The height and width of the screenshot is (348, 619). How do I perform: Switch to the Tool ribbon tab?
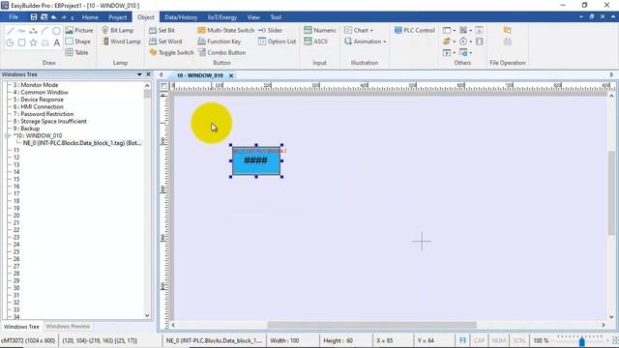click(x=276, y=17)
